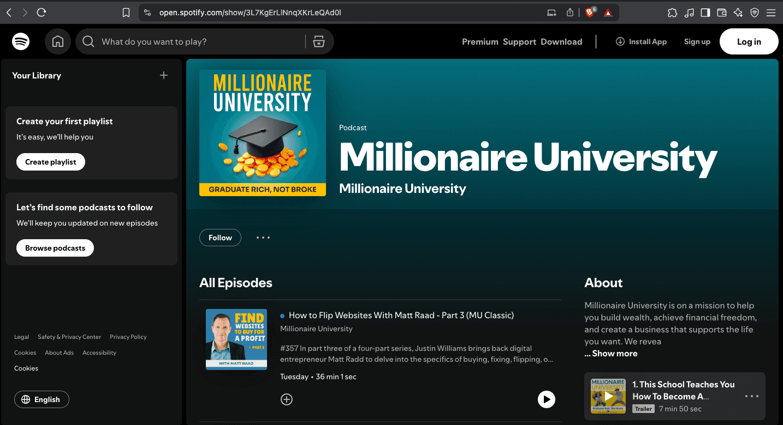Click the 'All Episodes' heading
Viewport: 783px width, 425px height.
tap(236, 283)
